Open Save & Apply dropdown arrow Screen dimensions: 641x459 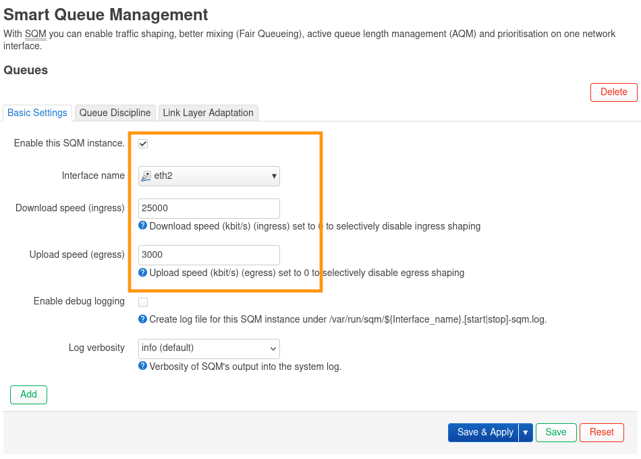526,433
